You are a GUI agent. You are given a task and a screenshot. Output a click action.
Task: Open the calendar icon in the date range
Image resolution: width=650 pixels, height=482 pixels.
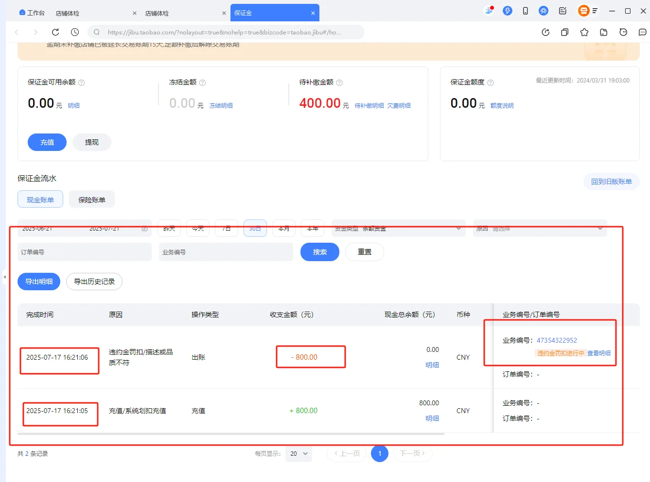(144, 228)
